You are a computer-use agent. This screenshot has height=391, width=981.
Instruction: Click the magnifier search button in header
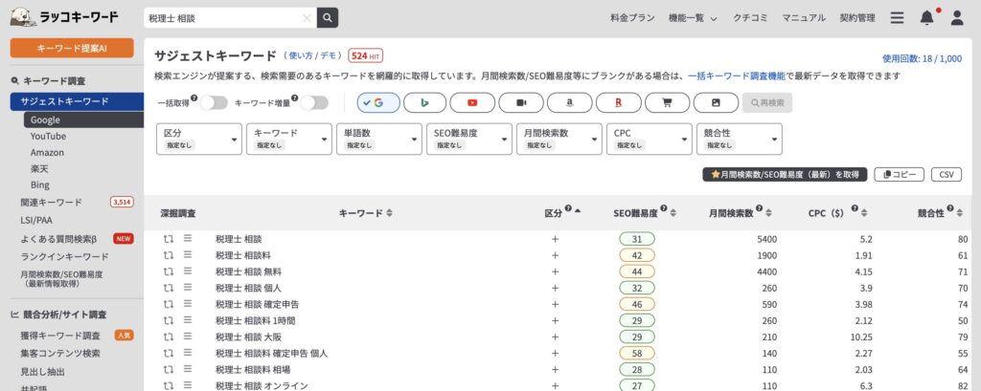click(x=328, y=17)
